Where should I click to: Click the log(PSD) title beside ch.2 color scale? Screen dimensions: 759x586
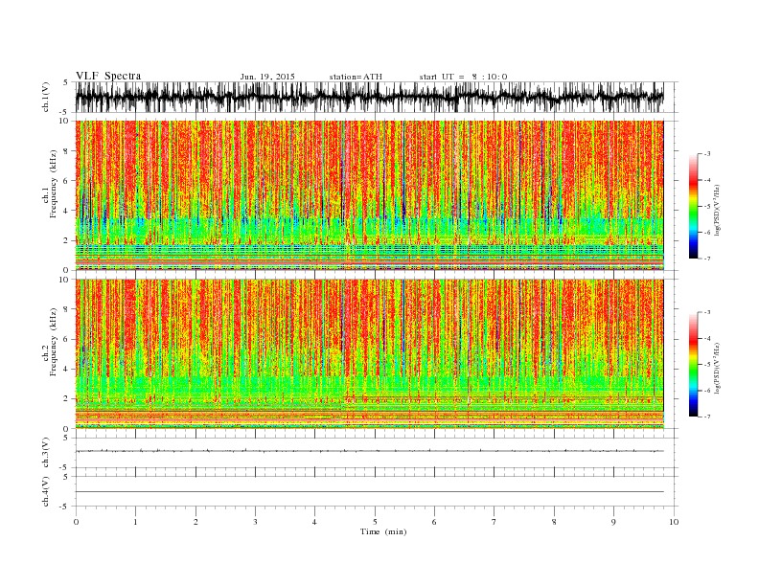pos(719,368)
